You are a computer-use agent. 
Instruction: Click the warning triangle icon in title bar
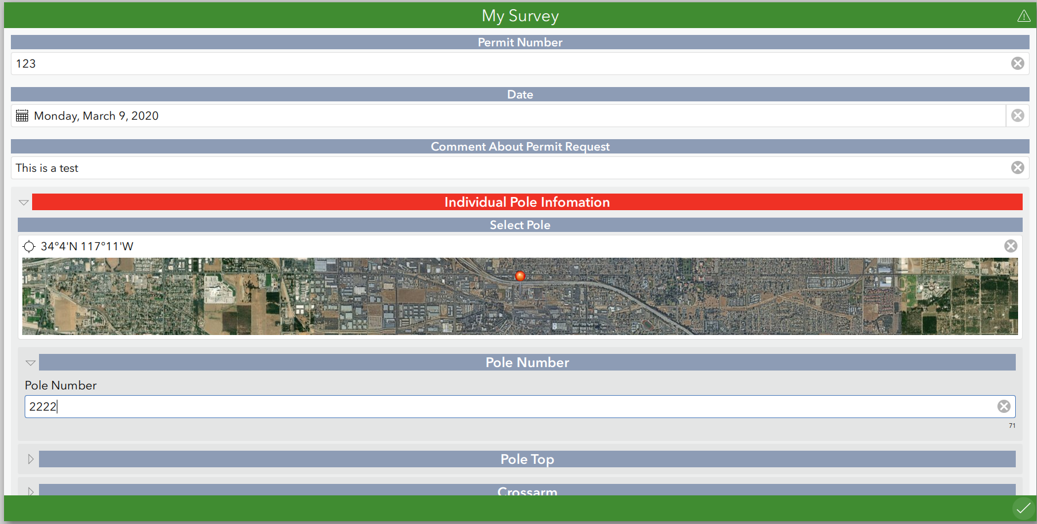(x=1024, y=16)
